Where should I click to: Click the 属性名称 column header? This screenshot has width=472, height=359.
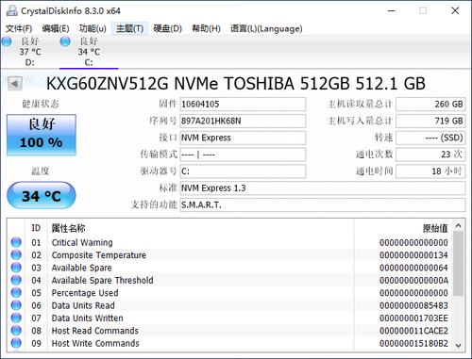(x=200, y=228)
